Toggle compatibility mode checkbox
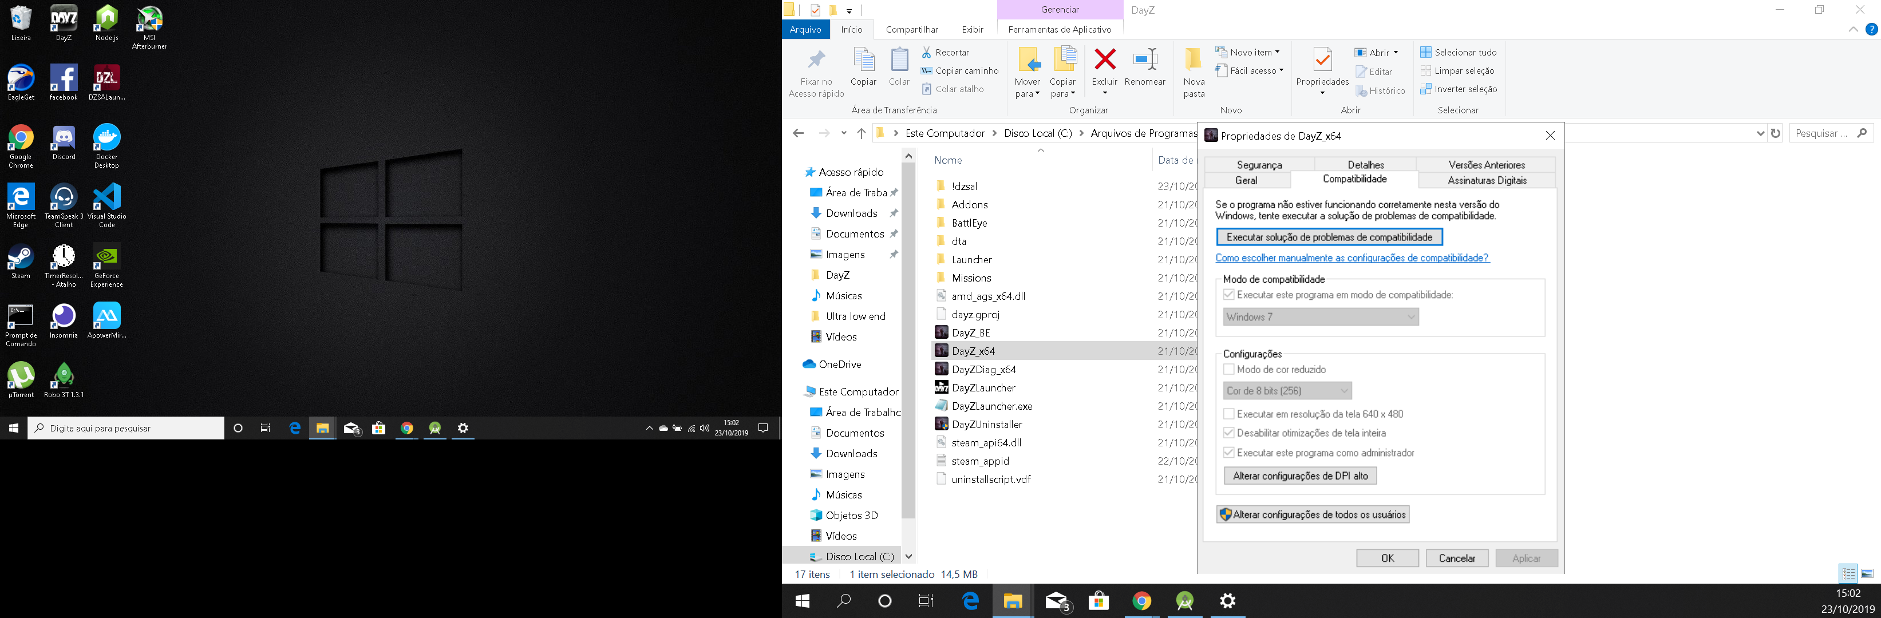This screenshot has height=618, width=1881. coord(1229,295)
